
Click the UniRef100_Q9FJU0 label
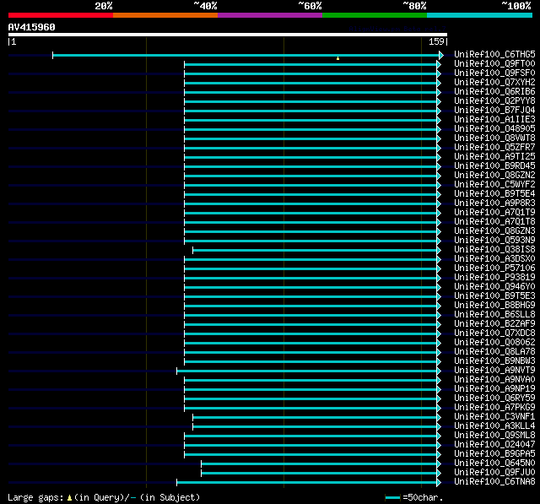pyautogui.click(x=494, y=473)
